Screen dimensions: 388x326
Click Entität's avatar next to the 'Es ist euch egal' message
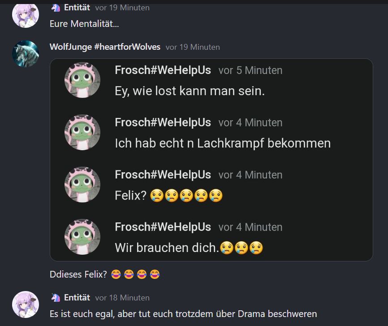point(26,304)
